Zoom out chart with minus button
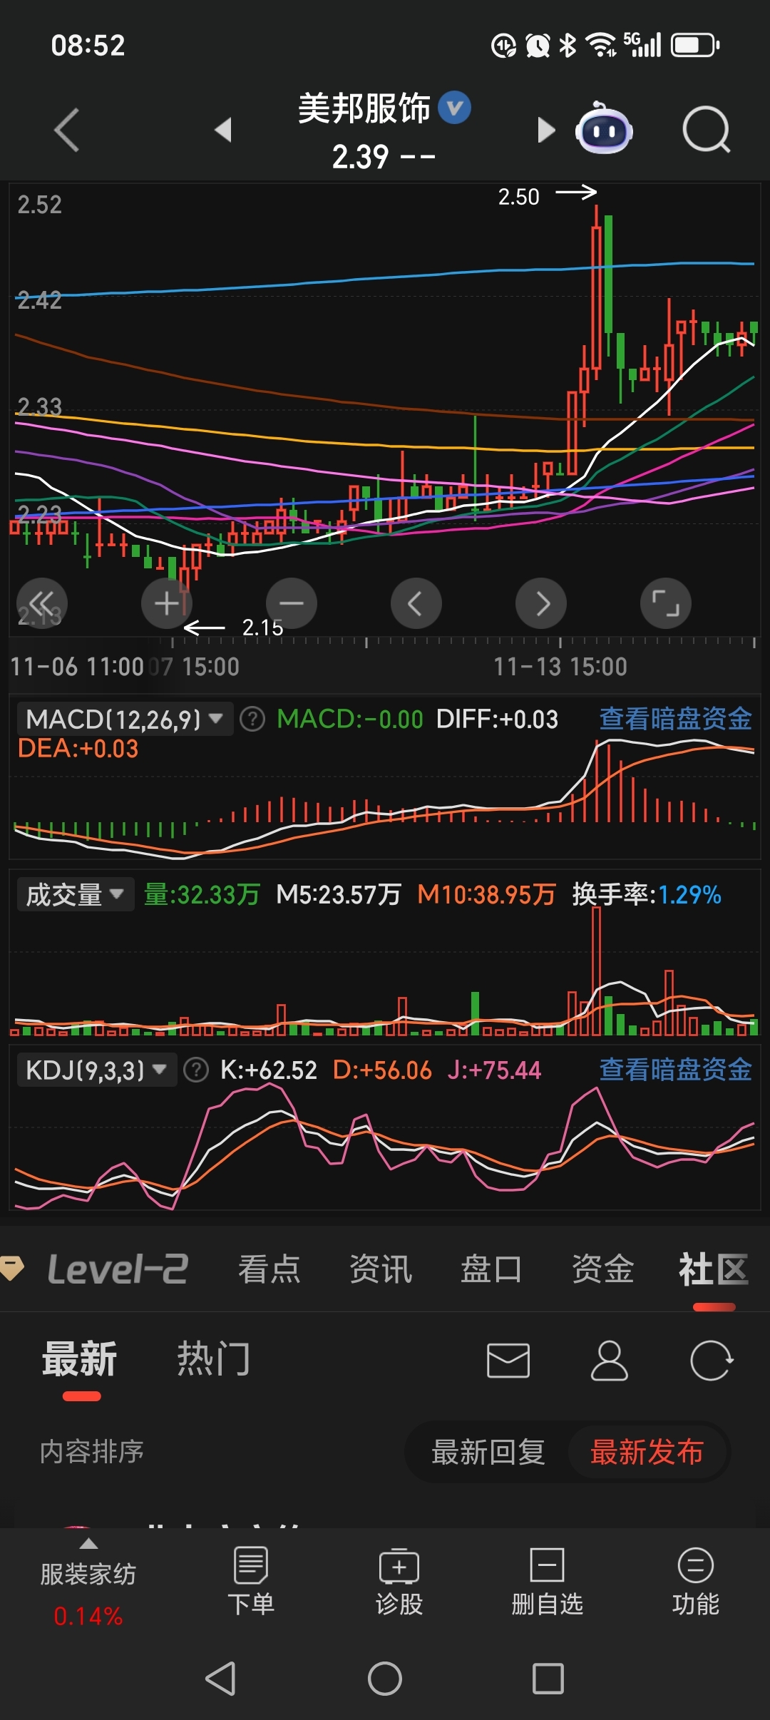This screenshot has height=1720, width=770. [x=292, y=603]
